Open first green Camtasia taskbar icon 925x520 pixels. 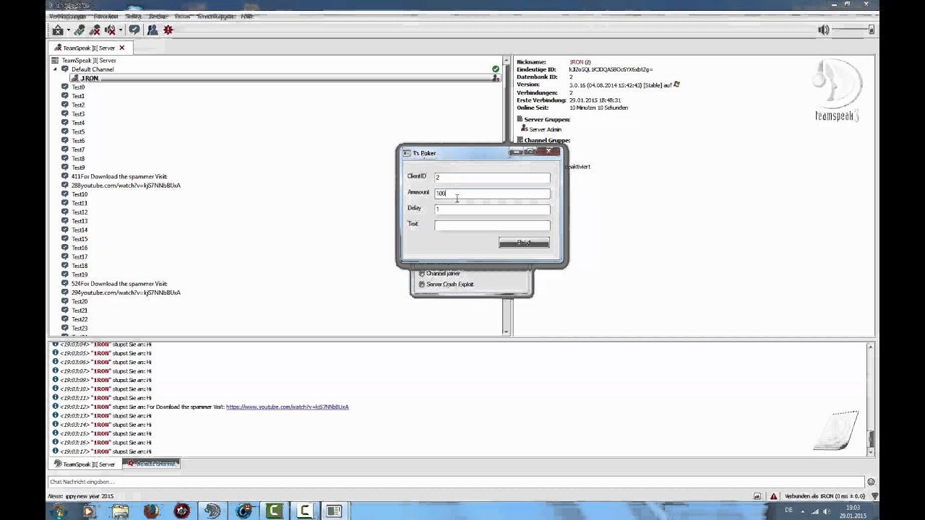pos(273,511)
